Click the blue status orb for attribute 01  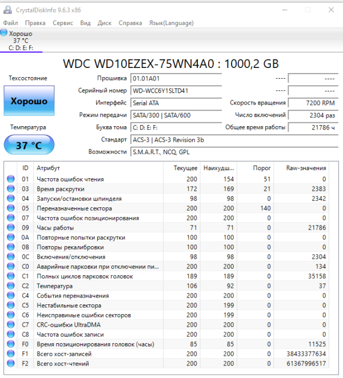point(11,179)
